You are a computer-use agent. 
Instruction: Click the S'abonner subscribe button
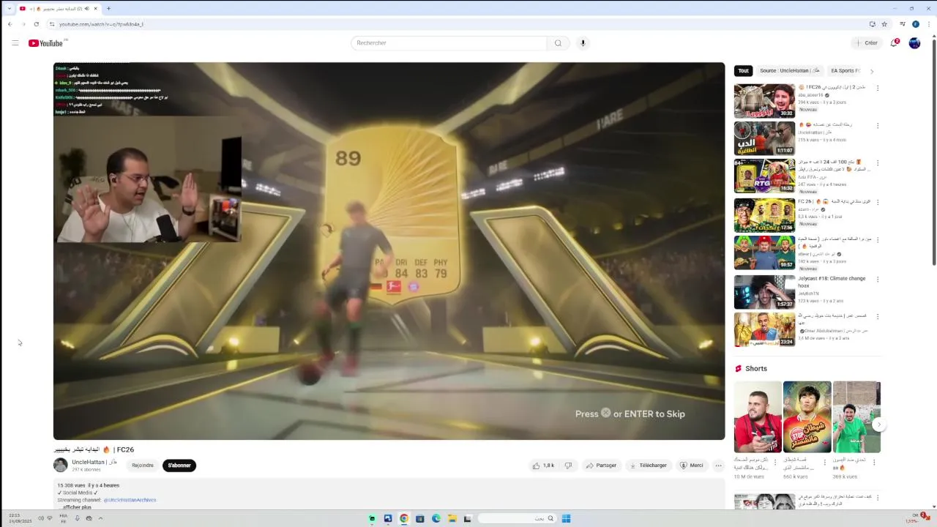[x=179, y=466]
